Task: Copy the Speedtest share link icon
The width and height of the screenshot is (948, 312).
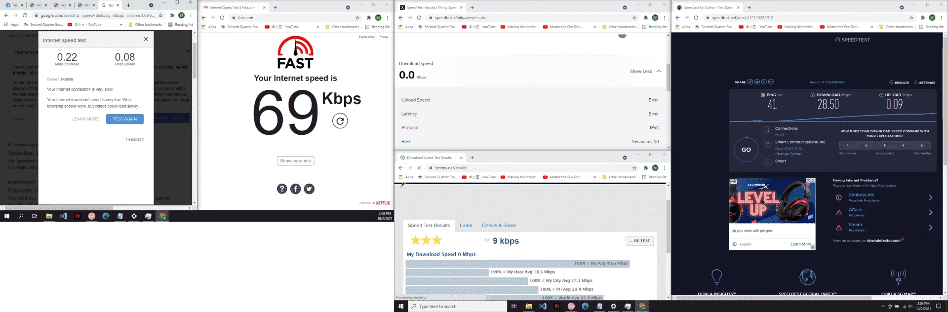Action: point(750,82)
